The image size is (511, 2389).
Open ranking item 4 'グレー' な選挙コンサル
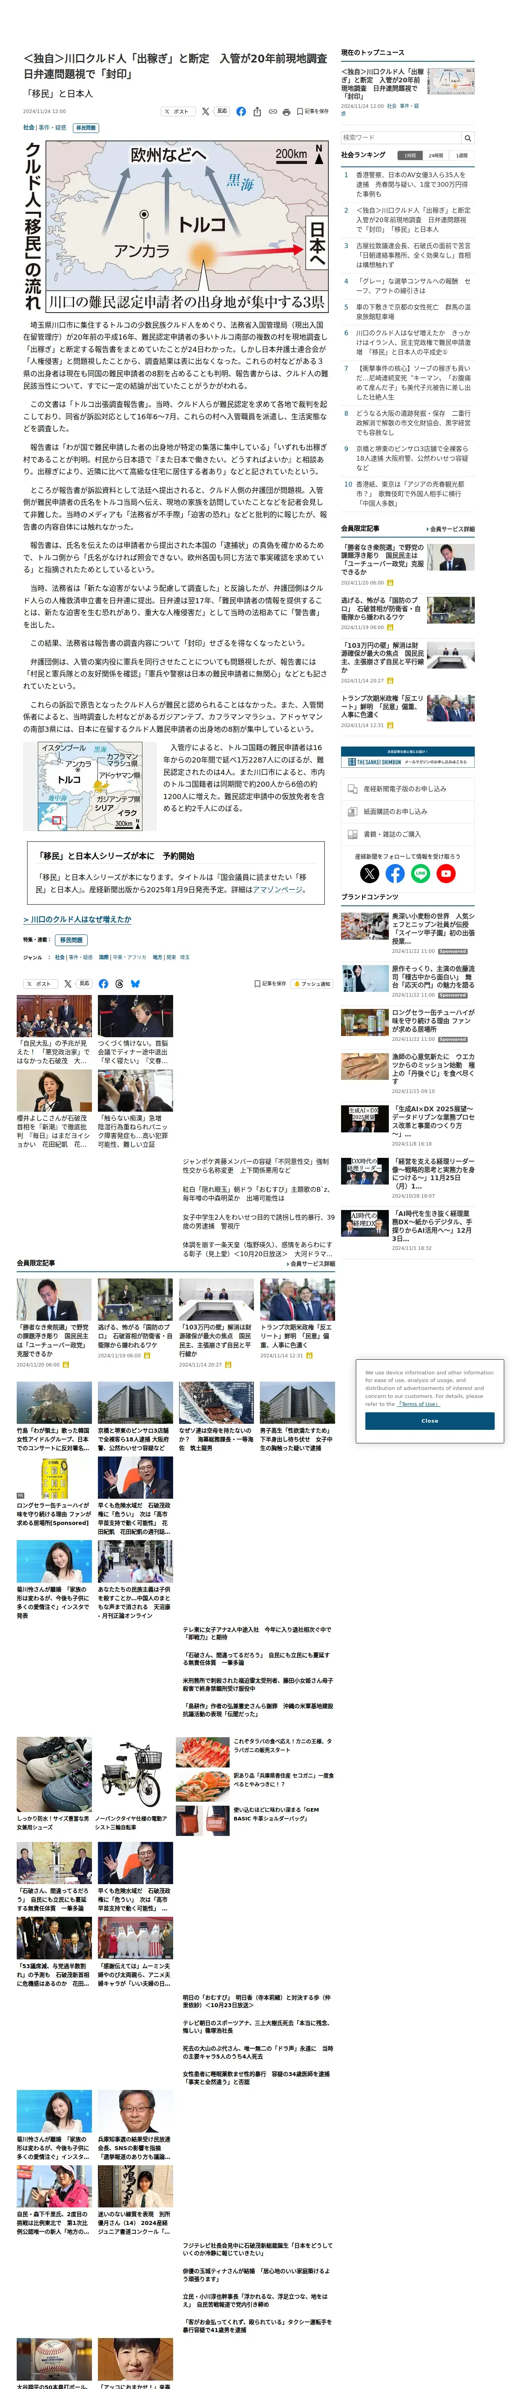[x=413, y=285]
